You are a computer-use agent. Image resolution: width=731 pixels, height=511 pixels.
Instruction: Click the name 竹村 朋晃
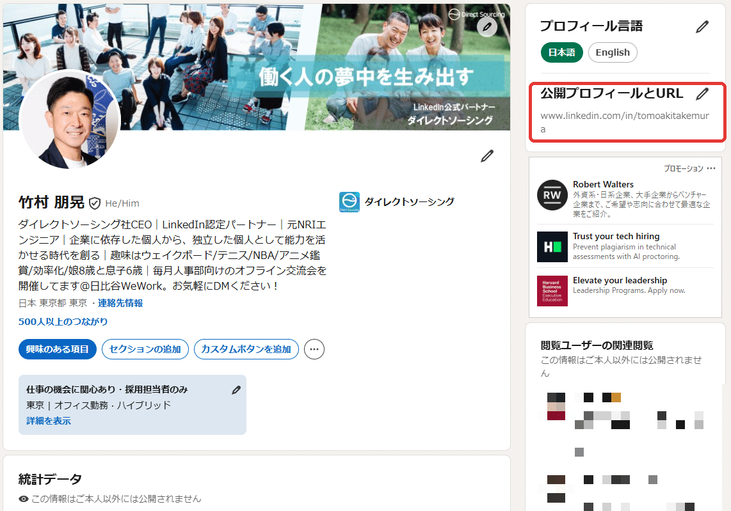pos(51,203)
